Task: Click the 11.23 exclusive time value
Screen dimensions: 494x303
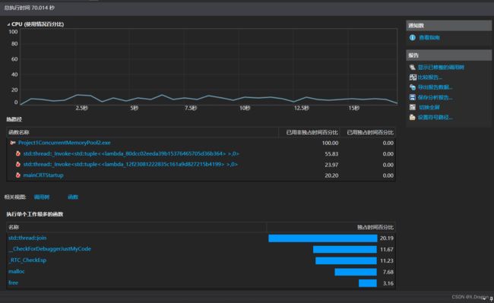Action: 387,260
